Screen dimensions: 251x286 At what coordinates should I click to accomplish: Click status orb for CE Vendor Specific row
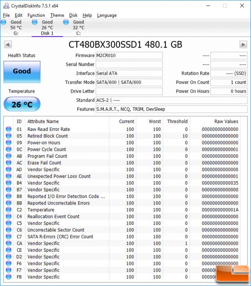9,250
